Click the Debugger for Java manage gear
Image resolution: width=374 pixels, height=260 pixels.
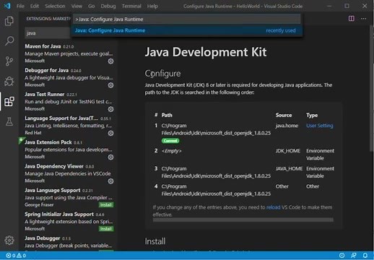[x=110, y=85]
